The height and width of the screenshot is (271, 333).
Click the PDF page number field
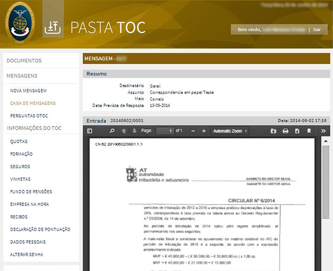pyautogui.click(x=165, y=131)
